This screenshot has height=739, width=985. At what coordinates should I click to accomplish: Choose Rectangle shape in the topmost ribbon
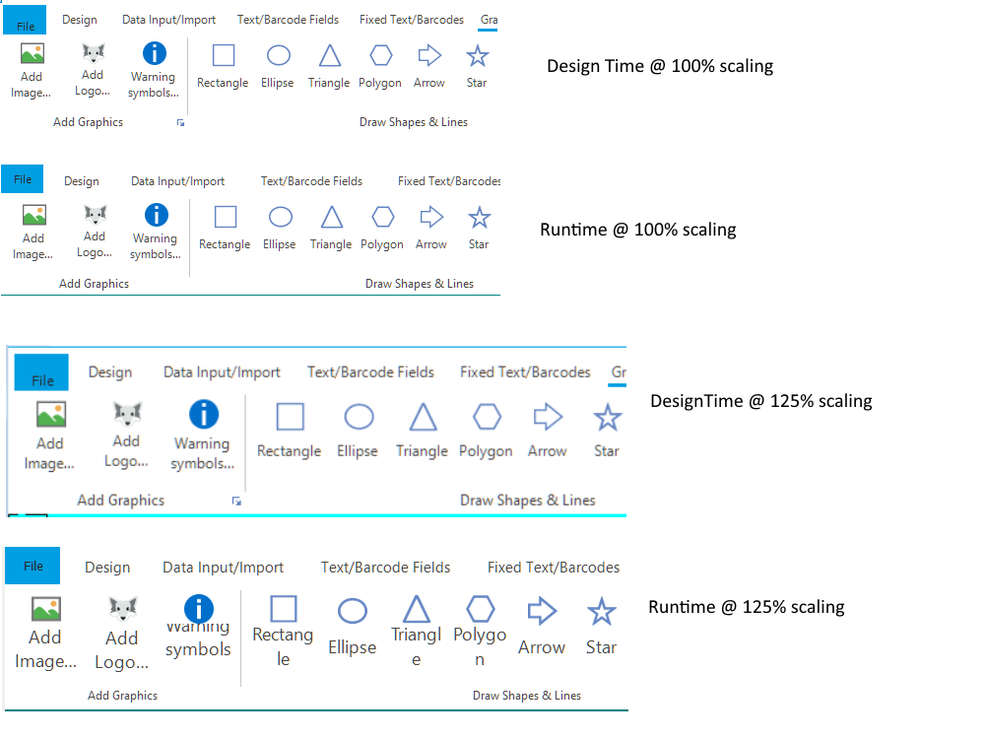click(223, 65)
